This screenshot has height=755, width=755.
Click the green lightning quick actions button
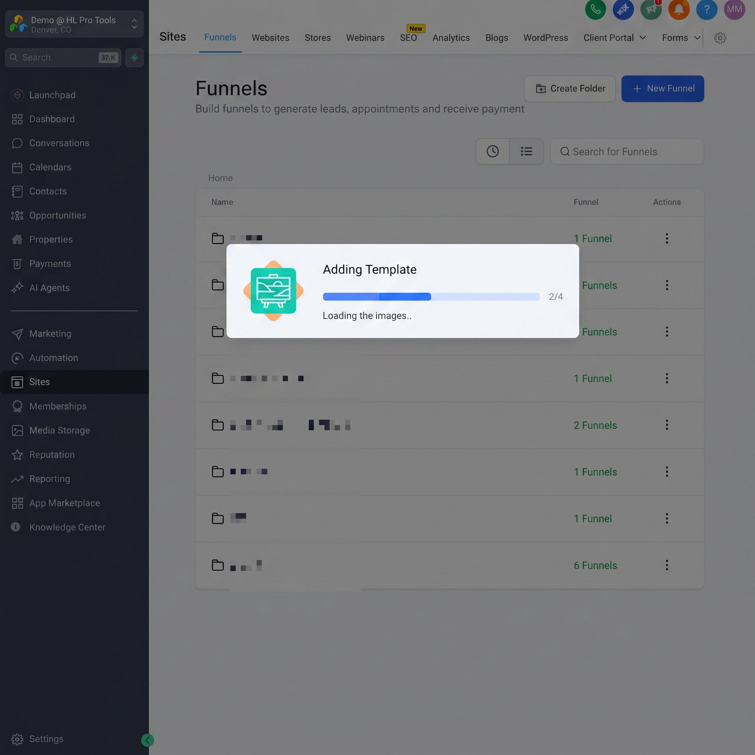pos(135,58)
